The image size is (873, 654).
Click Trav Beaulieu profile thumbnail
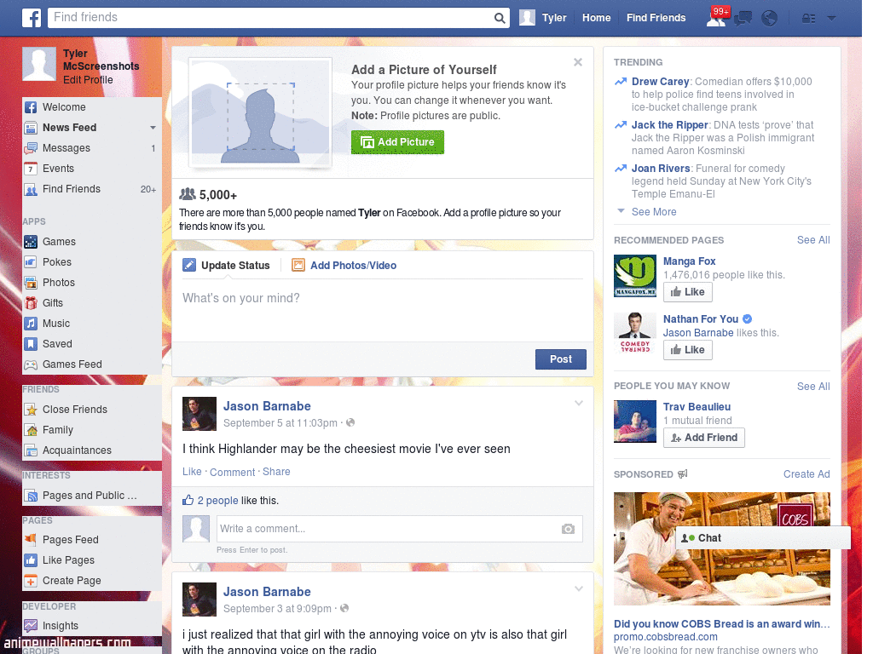pos(635,422)
